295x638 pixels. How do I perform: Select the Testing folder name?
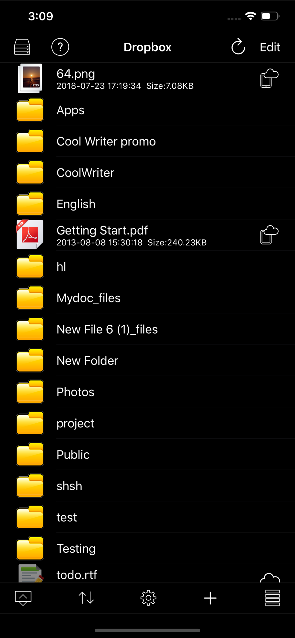pos(76,549)
